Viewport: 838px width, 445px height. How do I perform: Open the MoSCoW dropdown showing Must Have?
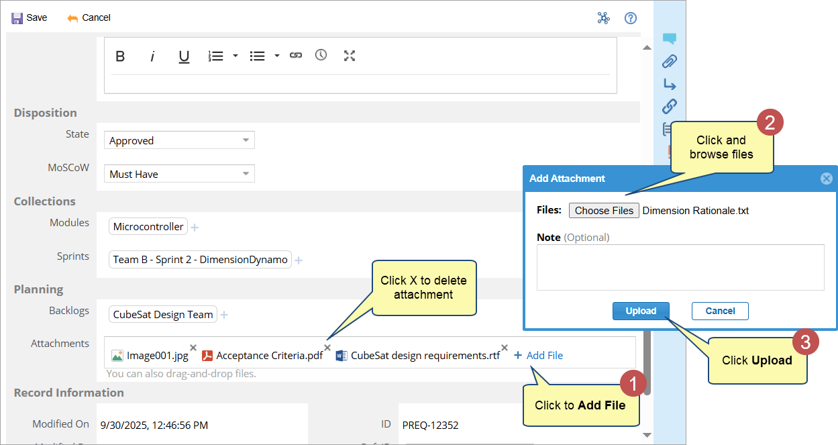tap(179, 174)
